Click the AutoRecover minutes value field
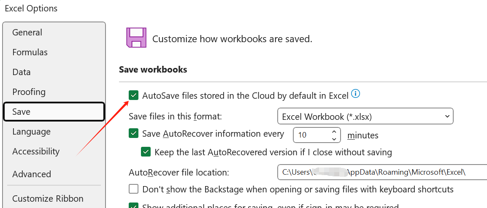Viewport: 487px width, 208px height. 311,135
